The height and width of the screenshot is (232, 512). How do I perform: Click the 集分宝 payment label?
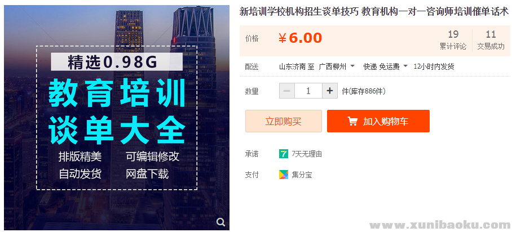pyautogui.click(x=302, y=175)
